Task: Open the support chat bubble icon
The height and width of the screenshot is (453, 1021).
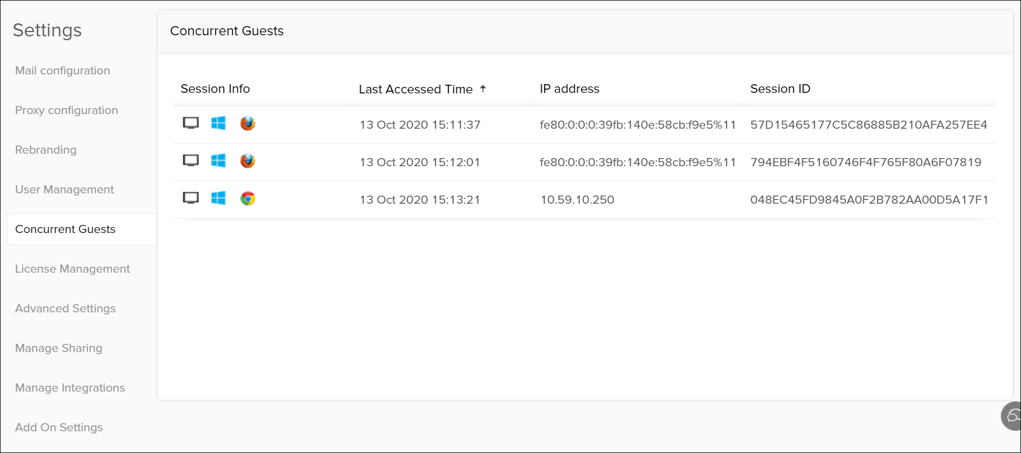Action: click(x=1012, y=417)
